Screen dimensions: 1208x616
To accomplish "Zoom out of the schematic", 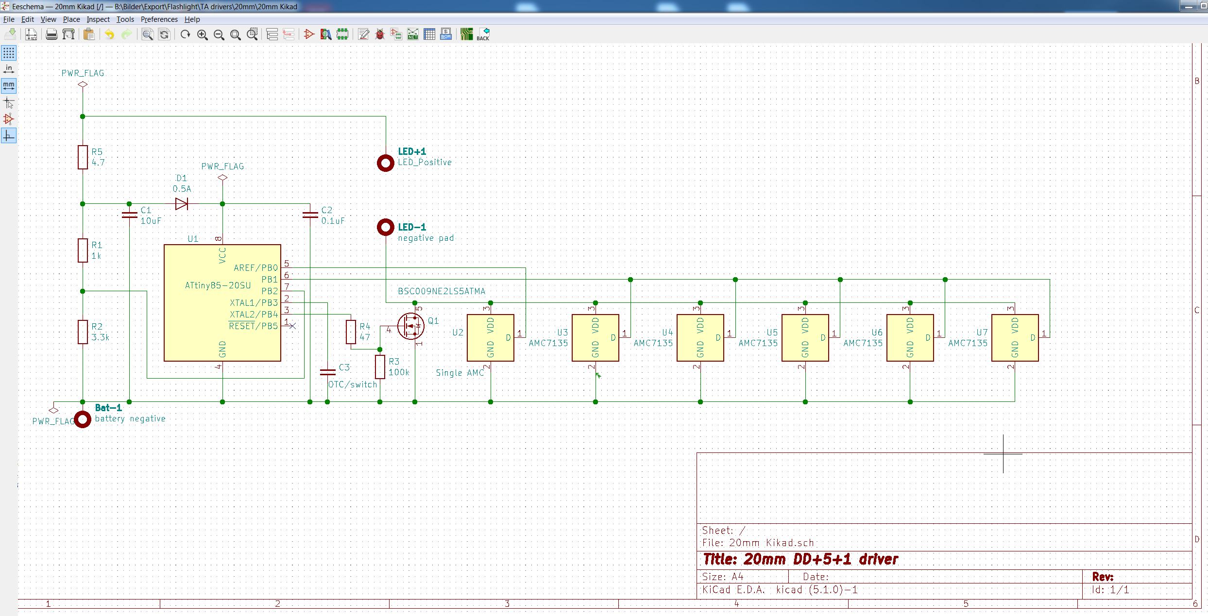I will coord(219,34).
